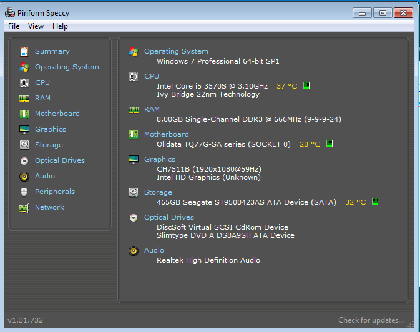Click Check for updates link
Viewport: 420px width, 332px height.
click(x=371, y=320)
